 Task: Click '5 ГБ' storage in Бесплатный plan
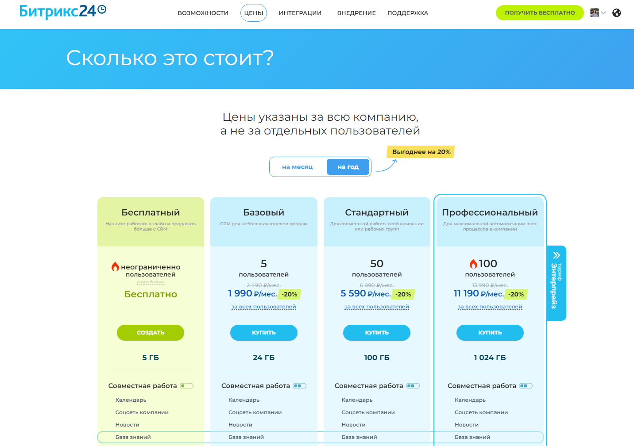[151, 358]
